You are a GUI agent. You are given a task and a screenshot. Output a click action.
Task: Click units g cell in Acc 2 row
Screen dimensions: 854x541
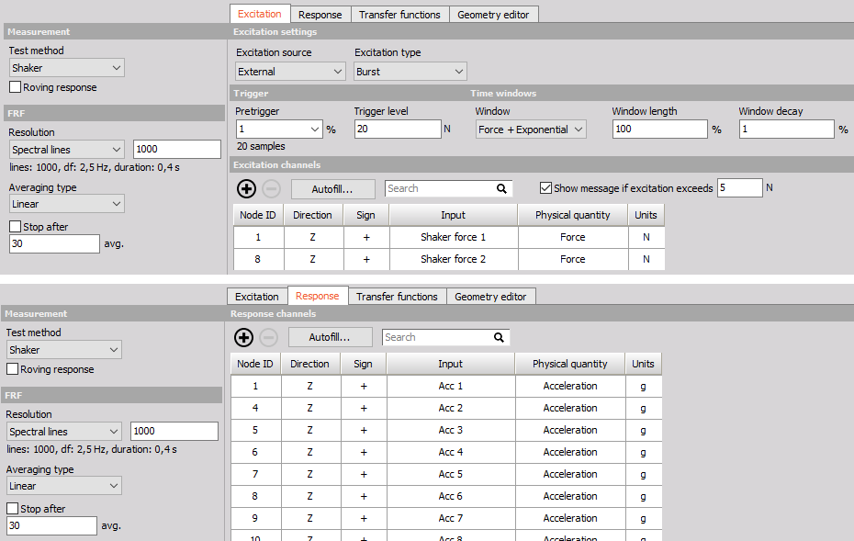click(x=643, y=408)
